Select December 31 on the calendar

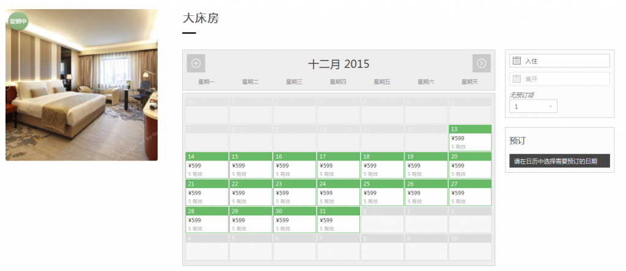339,220
